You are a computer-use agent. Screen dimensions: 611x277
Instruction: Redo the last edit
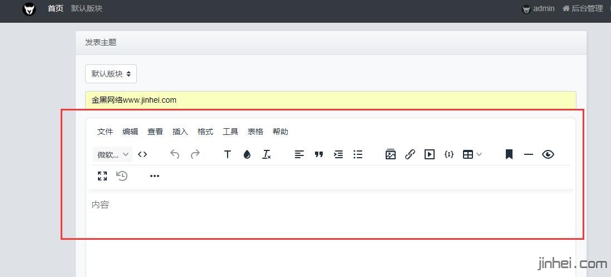(195, 154)
